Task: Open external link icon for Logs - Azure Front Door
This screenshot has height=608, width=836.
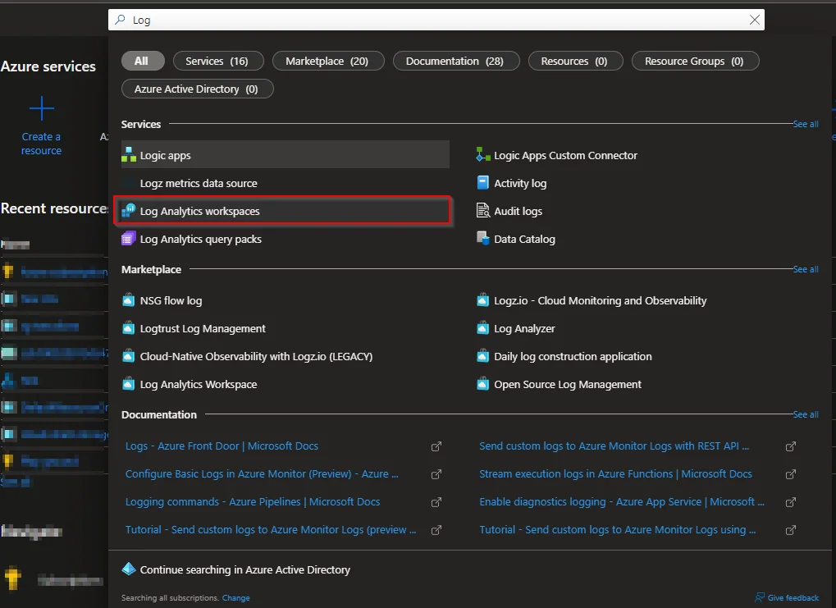Action: [436, 446]
